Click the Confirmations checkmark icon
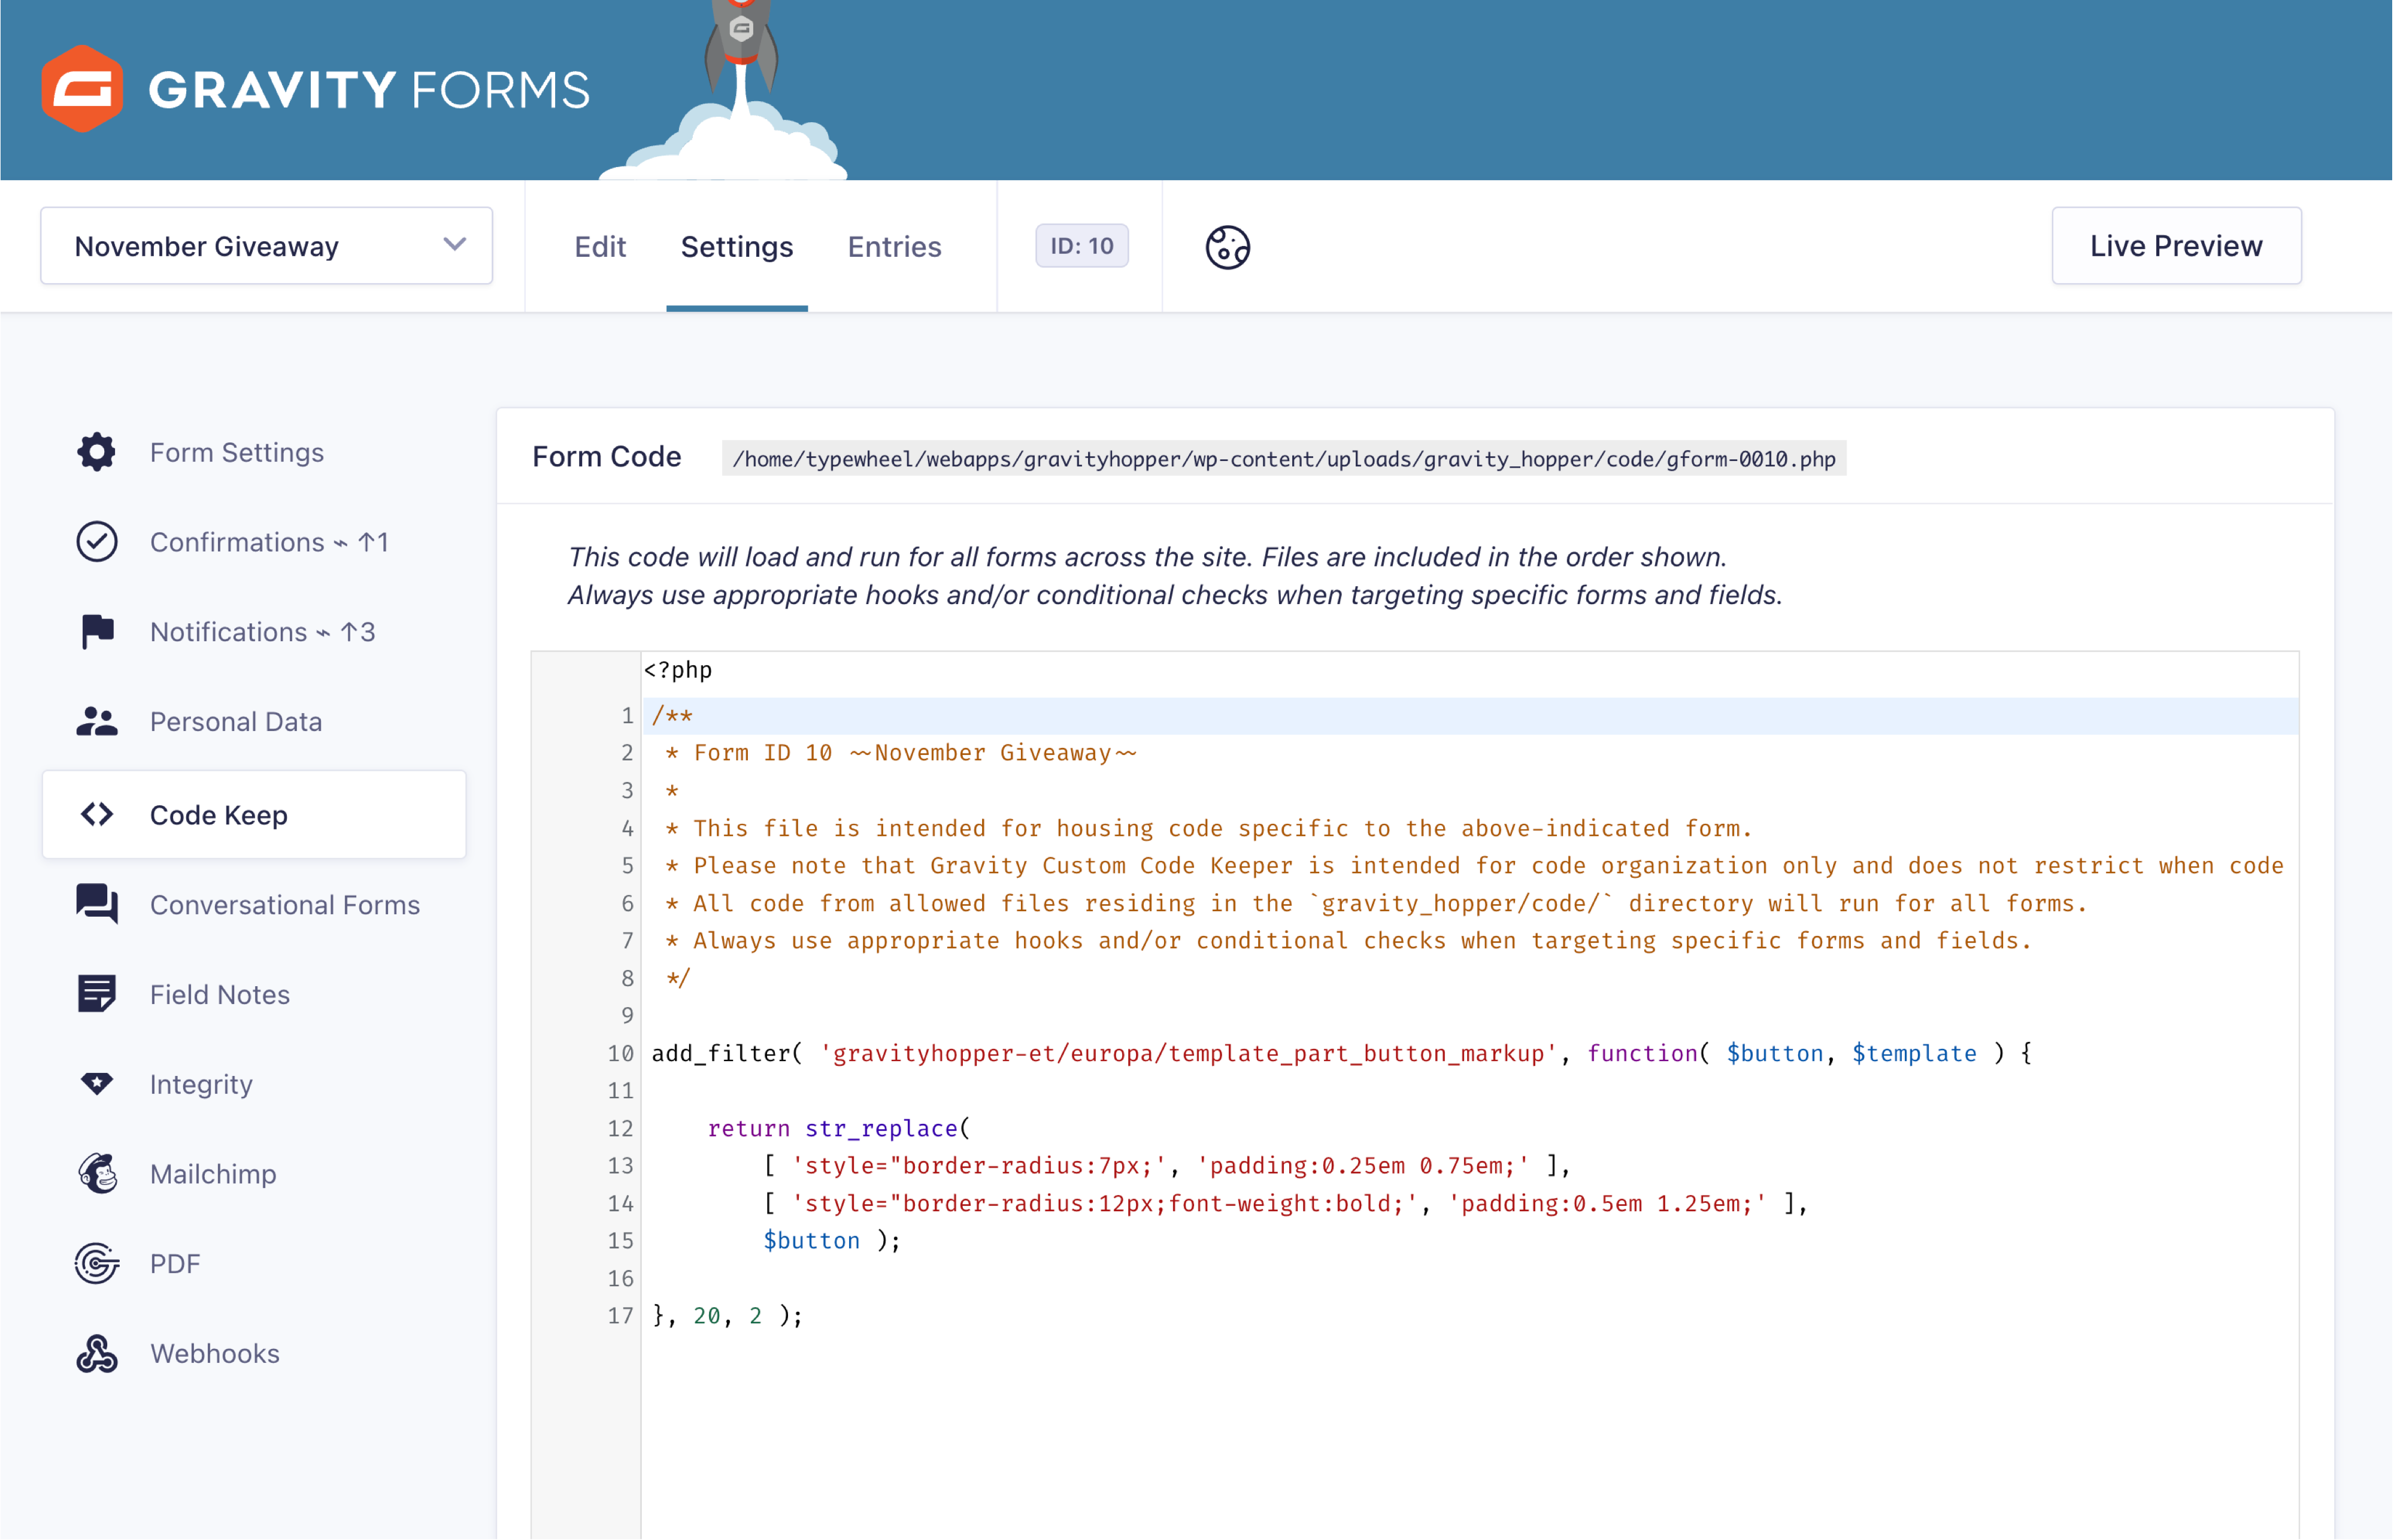This screenshot has height=1540, width=2394. [97, 542]
